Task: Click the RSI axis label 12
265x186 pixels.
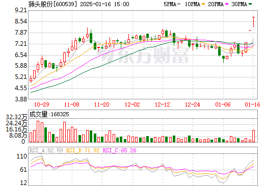Action: pyautogui.click(x=23, y=183)
